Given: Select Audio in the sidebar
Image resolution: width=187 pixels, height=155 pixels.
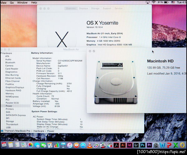Looking at the screenshot, I should pyautogui.click(x=8, y=59).
